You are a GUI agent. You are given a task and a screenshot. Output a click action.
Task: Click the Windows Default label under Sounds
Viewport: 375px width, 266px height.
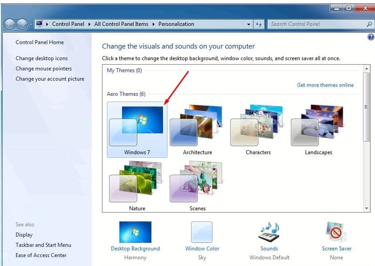[269, 258]
